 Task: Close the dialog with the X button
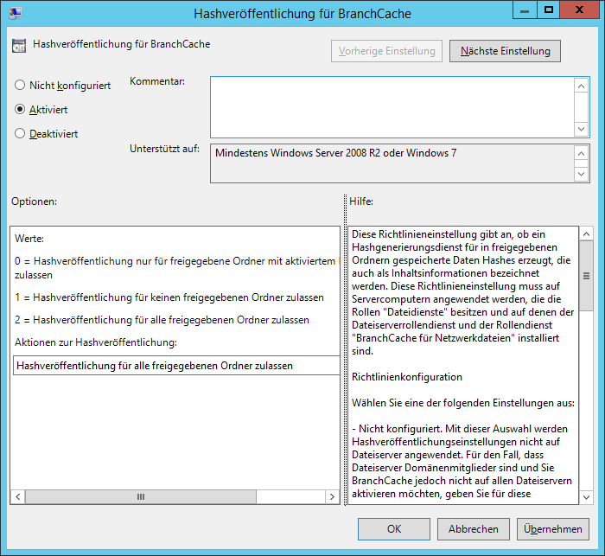[x=579, y=10]
